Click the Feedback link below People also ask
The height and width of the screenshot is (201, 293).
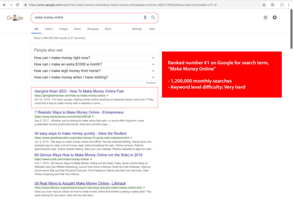click(x=151, y=83)
